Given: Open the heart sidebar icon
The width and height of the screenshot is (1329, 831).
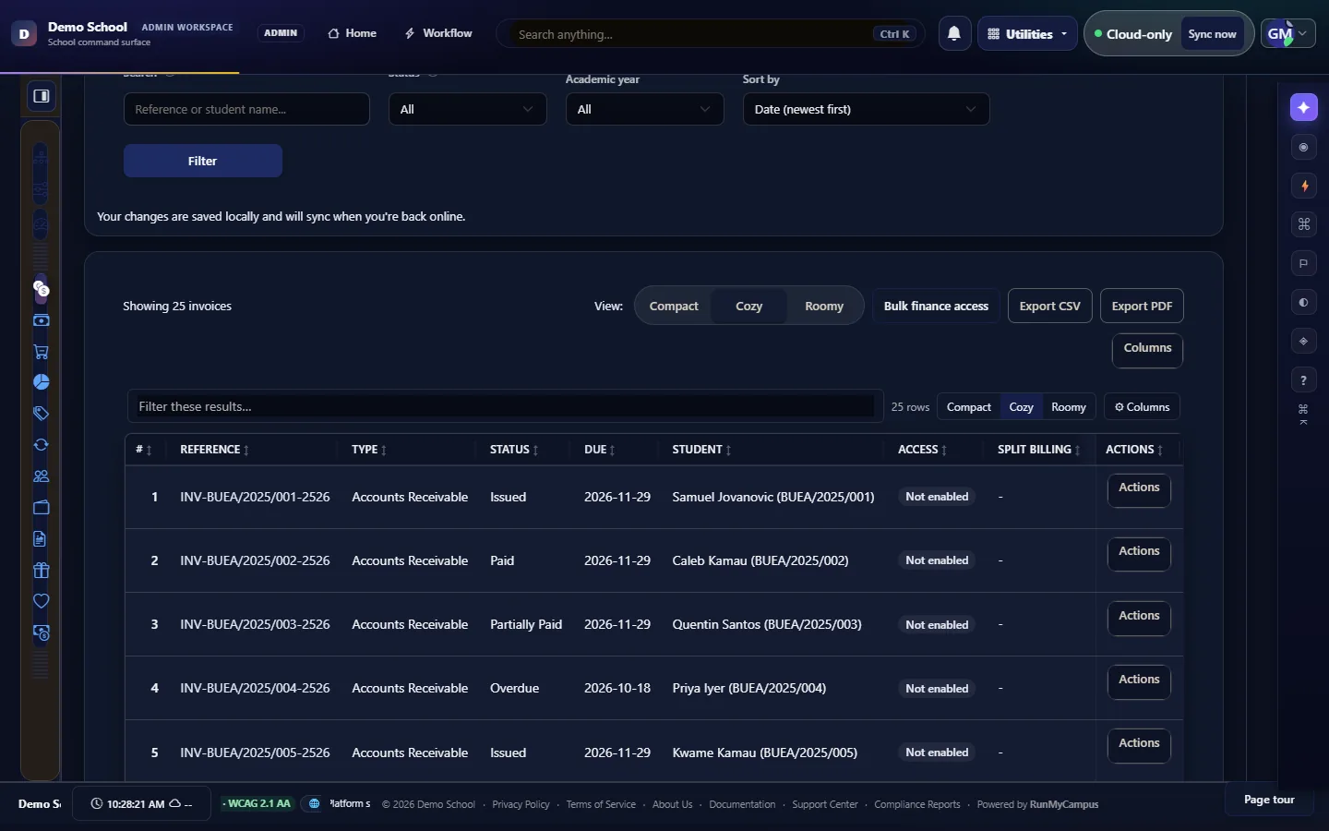Looking at the screenshot, I should point(41,601).
